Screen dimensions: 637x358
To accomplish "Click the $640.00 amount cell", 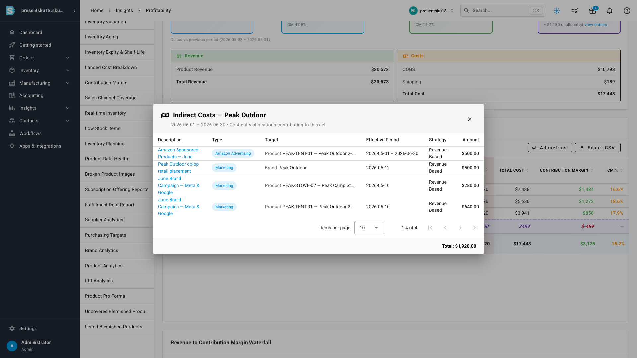I will (470, 207).
